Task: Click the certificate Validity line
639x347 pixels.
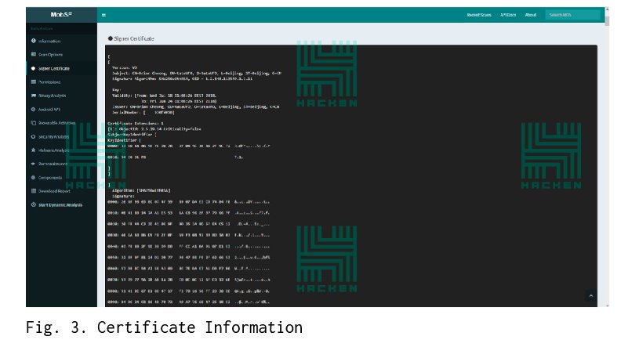Action: point(164,96)
